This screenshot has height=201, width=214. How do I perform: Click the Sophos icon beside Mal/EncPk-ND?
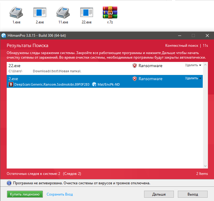(x=94, y=84)
